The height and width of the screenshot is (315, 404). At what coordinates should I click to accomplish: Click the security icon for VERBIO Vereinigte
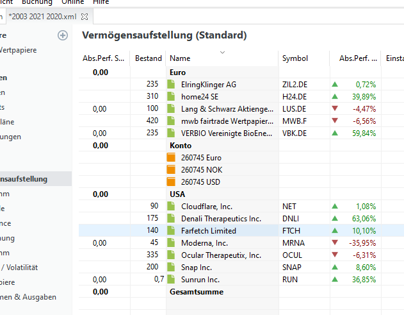point(171,133)
